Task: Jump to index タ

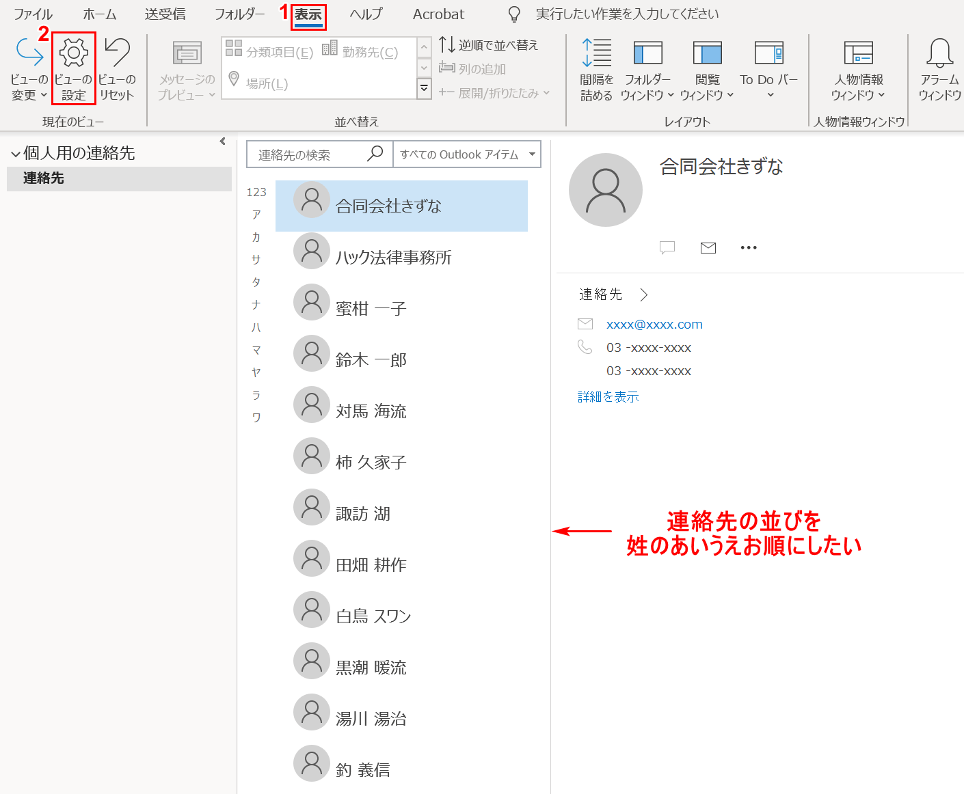Action: tap(256, 282)
